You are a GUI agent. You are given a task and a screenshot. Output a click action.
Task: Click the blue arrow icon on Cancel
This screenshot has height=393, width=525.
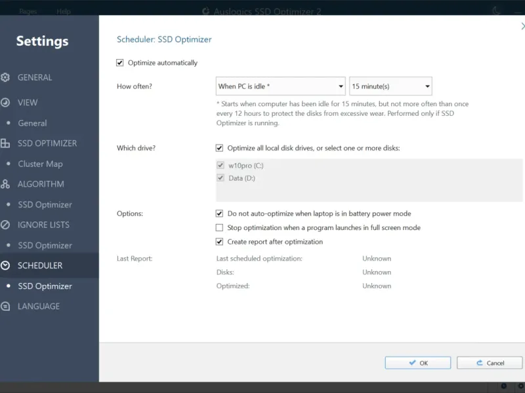(x=480, y=363)
